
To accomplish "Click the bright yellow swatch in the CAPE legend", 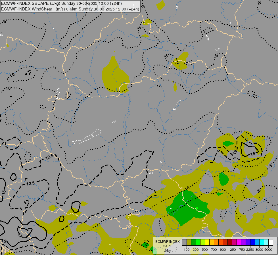I will point(207,242).
